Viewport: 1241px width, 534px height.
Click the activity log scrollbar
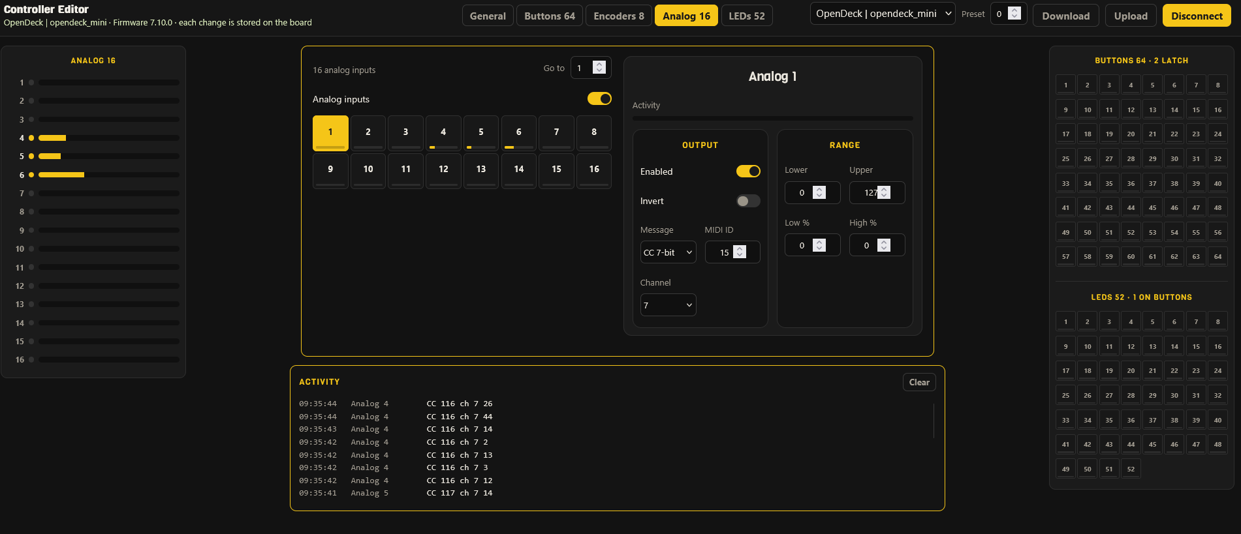[x=934, y=421]
